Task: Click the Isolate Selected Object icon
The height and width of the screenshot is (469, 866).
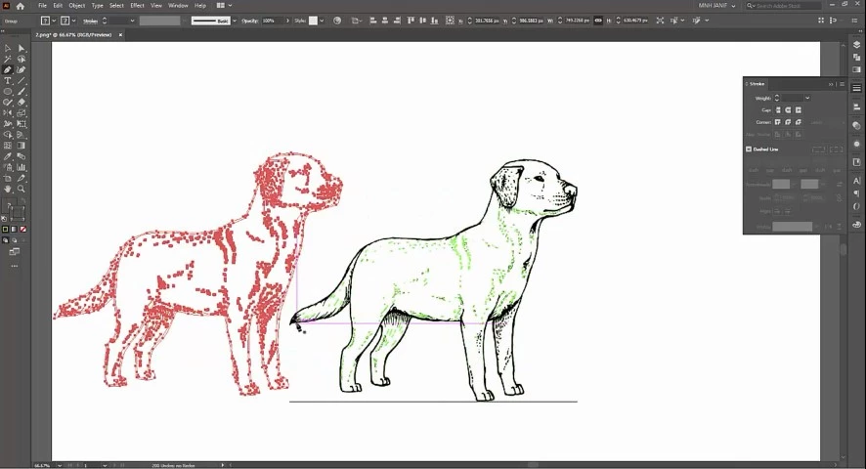Action: 660,21
